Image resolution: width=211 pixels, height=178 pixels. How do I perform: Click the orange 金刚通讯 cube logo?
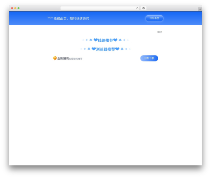click(x=55, y=58)
